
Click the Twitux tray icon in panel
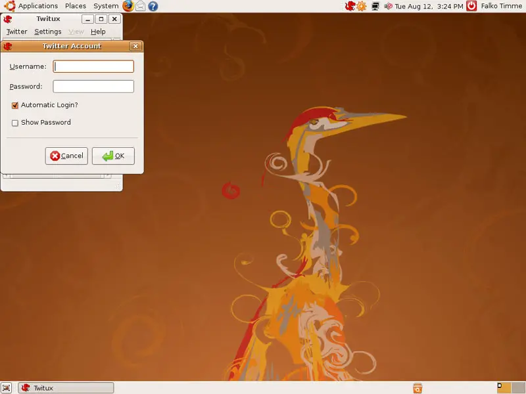click(350, 6)
